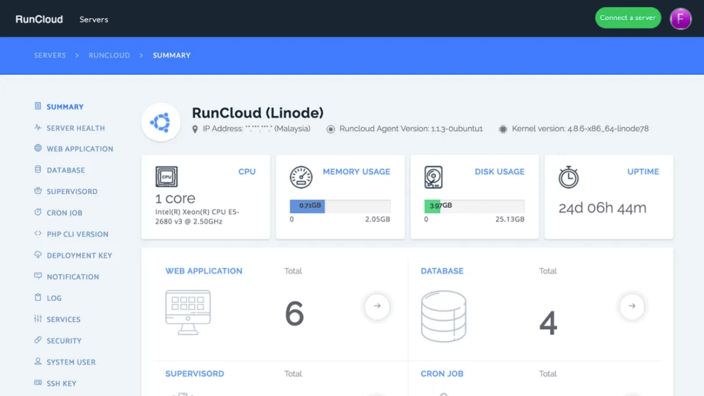This screenshot has height=396, width=704.
Task: Click the web application monitor illustration
Action: pos(188,313)
